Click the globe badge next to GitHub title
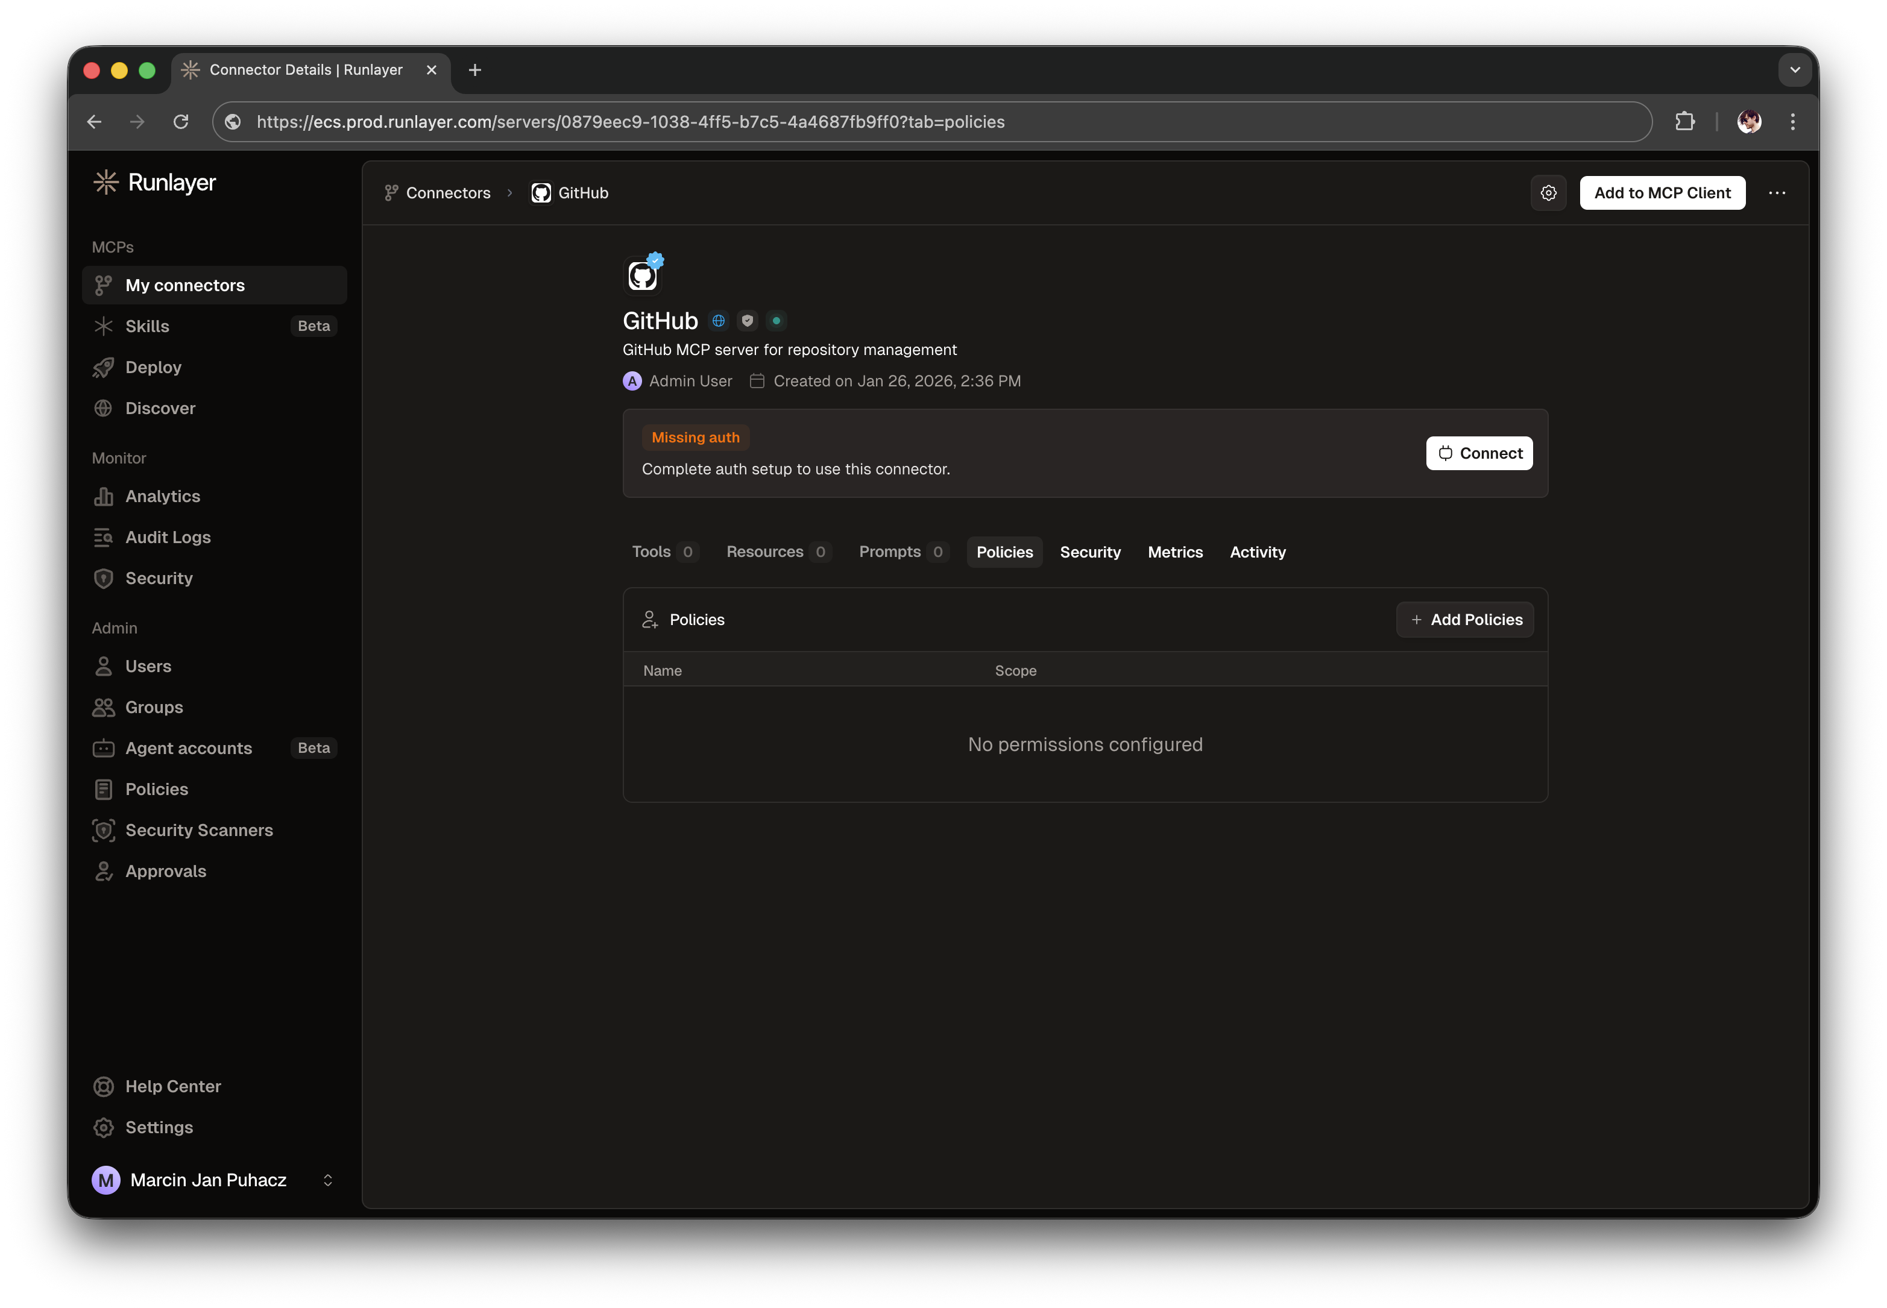1887x1308 pixels. pyautogui.click(x=718, y=321)
